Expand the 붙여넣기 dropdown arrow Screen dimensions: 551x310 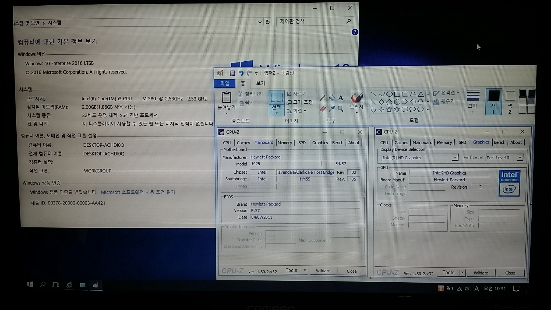point(226,113)
